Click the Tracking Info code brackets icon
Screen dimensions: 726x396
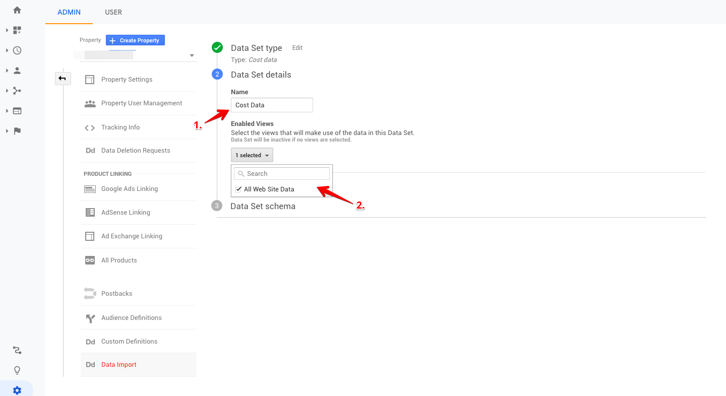[90, 127]
